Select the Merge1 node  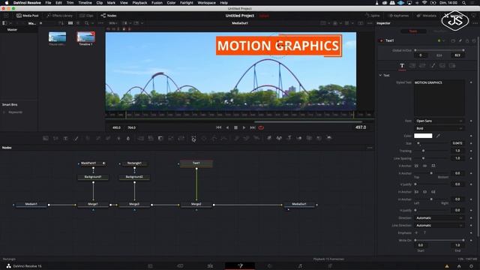[93, 204]
